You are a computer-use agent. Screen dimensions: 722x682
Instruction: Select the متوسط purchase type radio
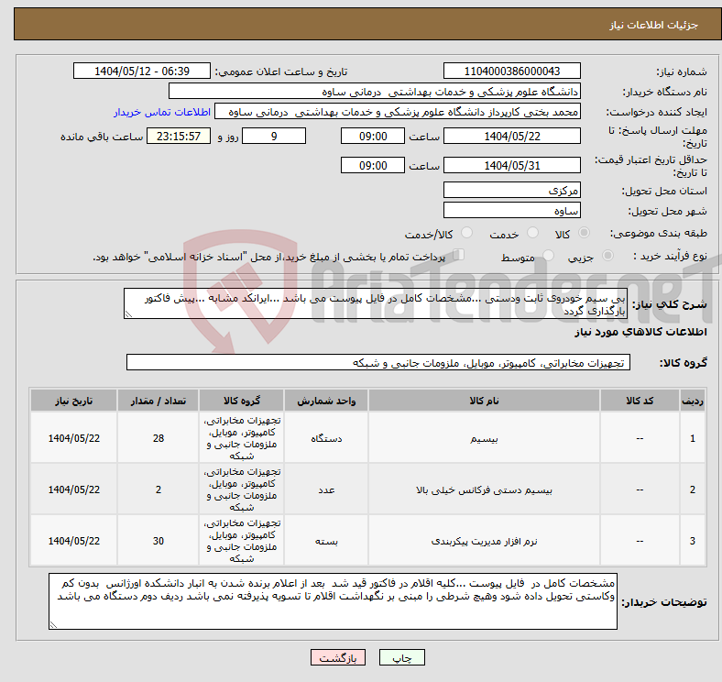click(548, 255)
